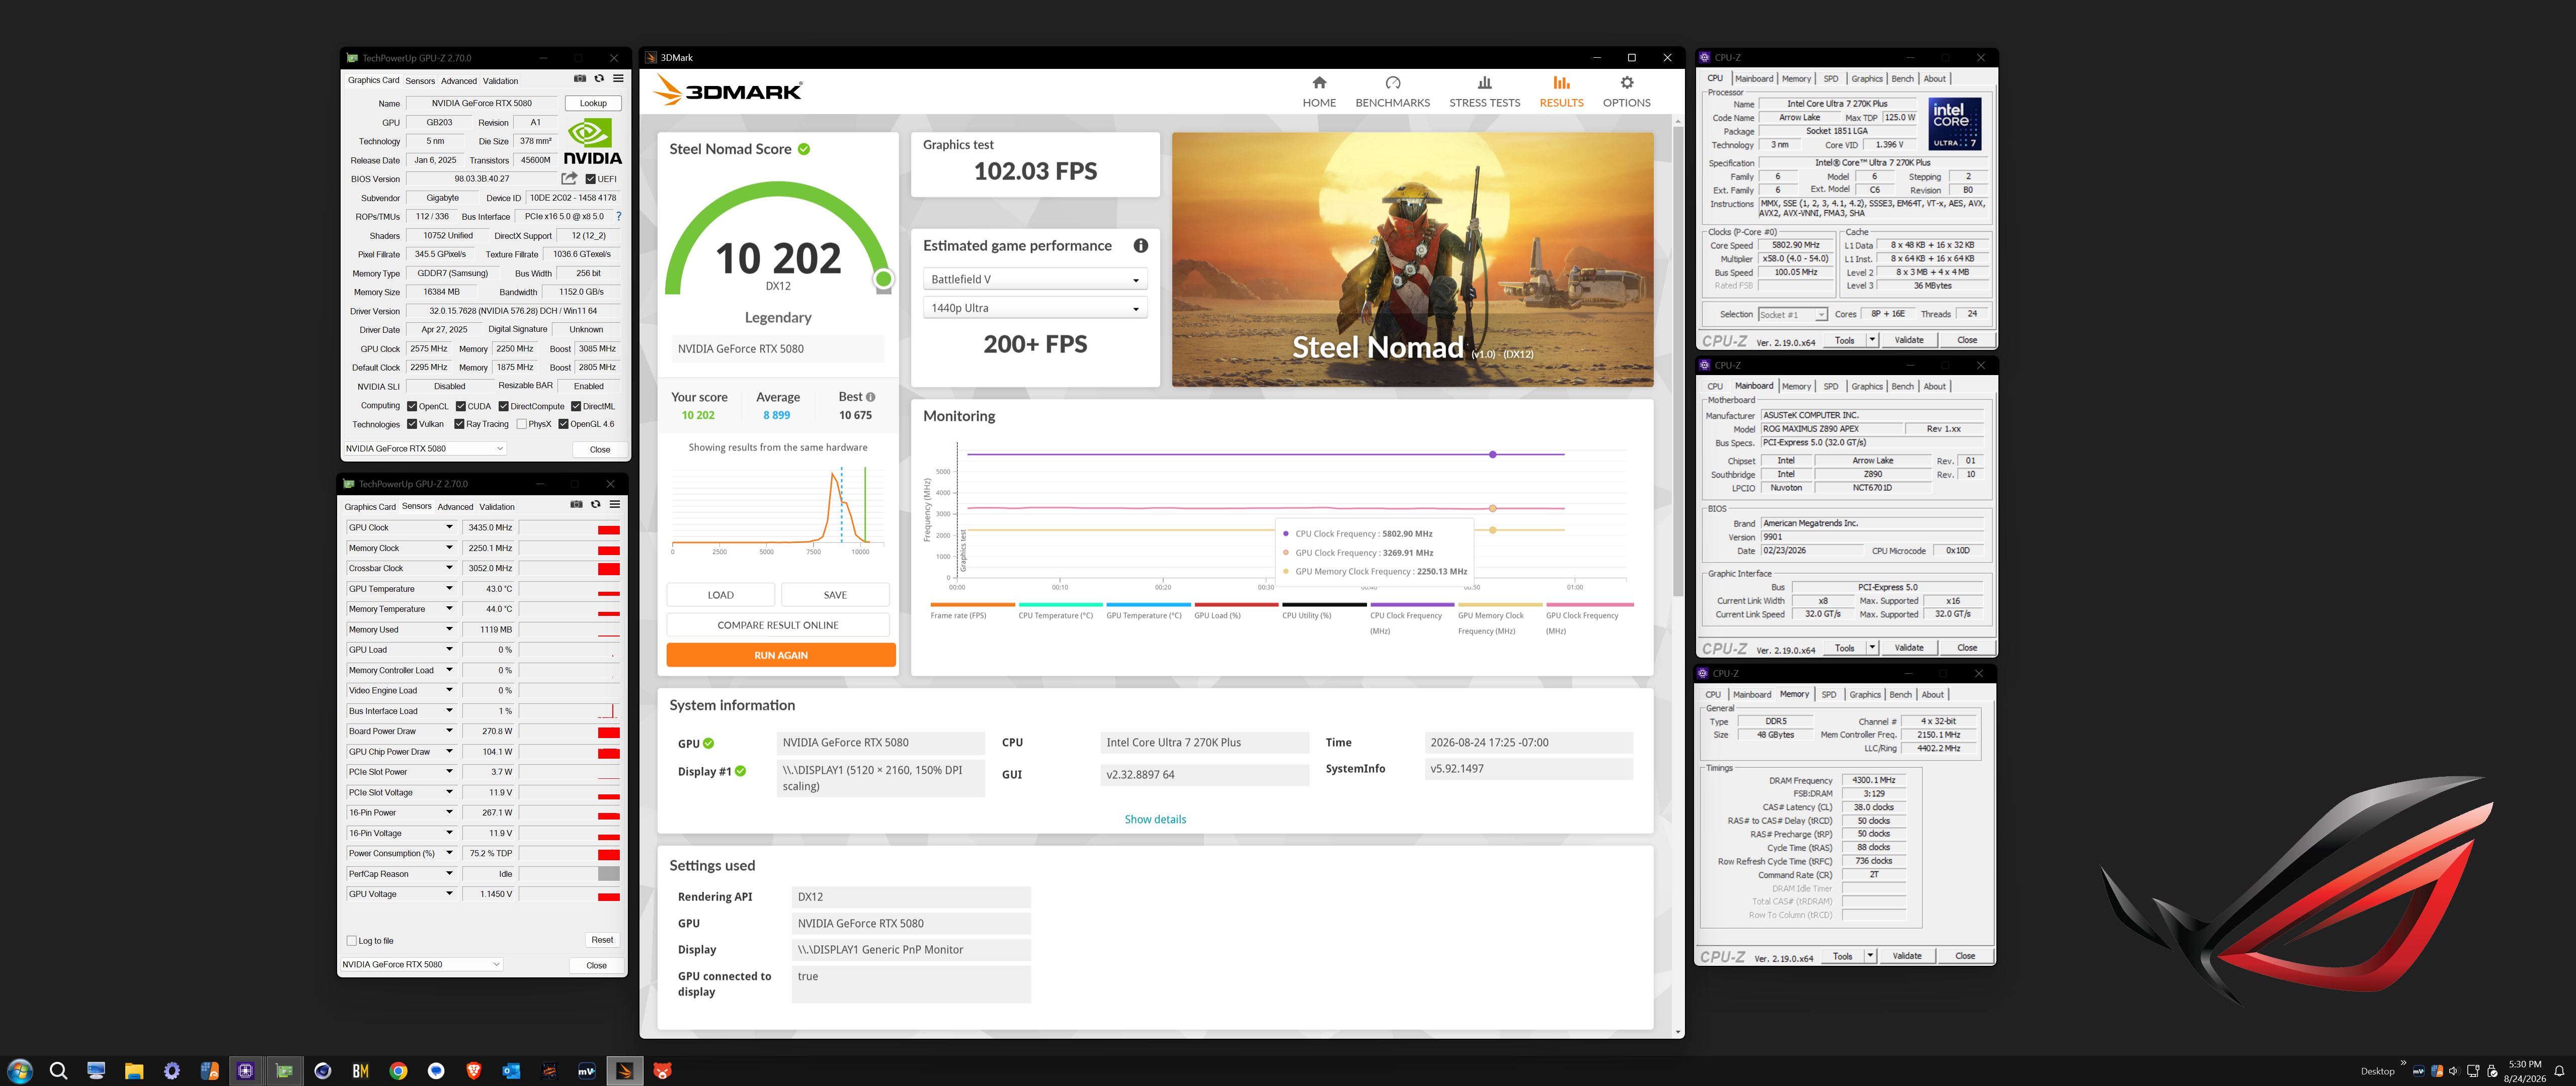Open BENCHMARKS in 3DMark navigation
Viewport: 2576px width, 1086px height.
[1392, 92]
